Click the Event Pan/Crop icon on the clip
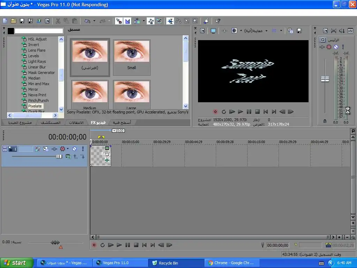Viewport: 357px width, 268px height. click(x=107, y=154)
